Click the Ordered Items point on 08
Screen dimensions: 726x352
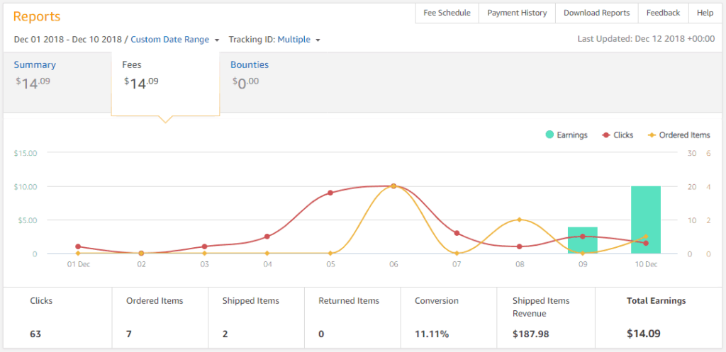[520, 220]
